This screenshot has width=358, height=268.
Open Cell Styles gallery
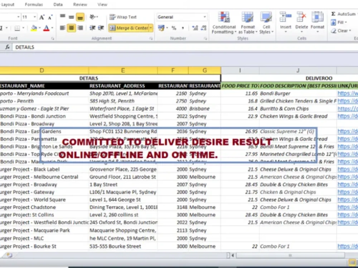(x=266, y=23)
